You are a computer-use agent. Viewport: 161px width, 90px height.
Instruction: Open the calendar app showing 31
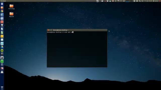coord(2,18)
